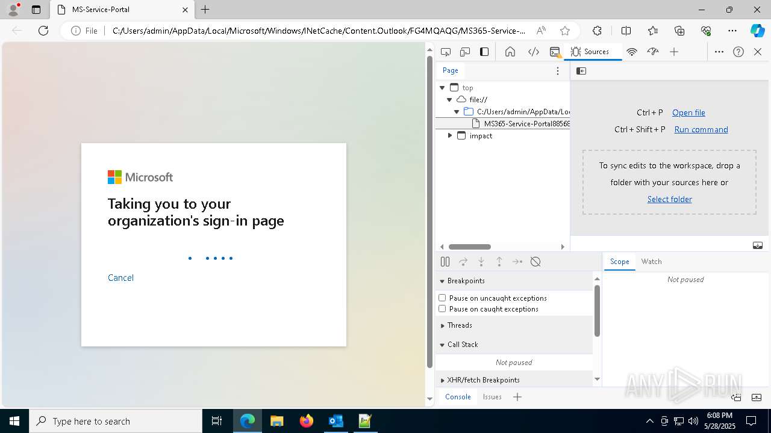771x433 pixels.
Task: Open DevTools help
Action: [x=738, y=52]
